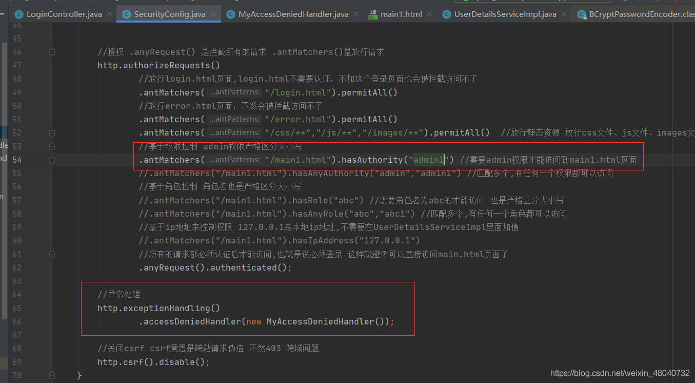
Task: Click line number 69 in the gutter
Action: tap(16, 362)
